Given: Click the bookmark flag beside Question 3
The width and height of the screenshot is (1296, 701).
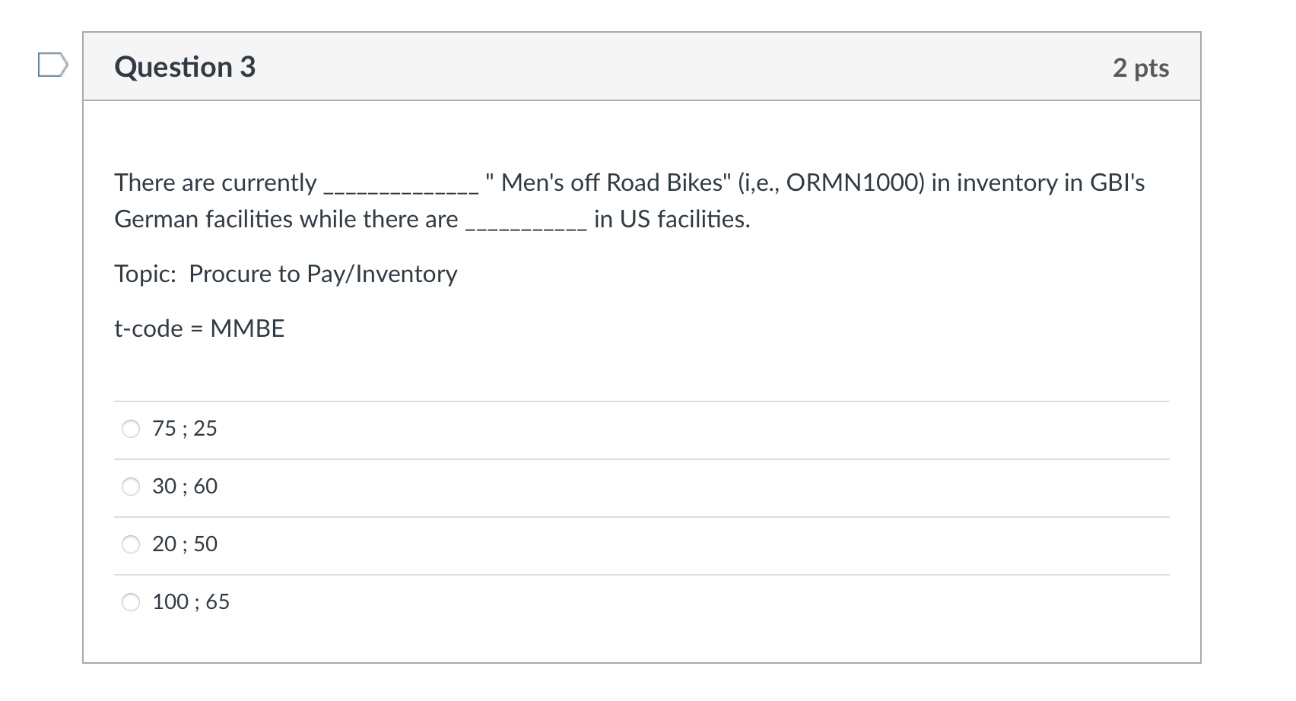Looking at the screenshot, I should click(x=55, y=67).
